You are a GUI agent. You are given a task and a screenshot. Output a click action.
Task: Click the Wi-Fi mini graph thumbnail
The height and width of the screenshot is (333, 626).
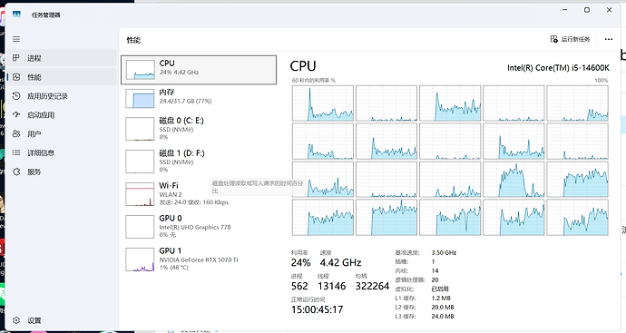(140, 194)
